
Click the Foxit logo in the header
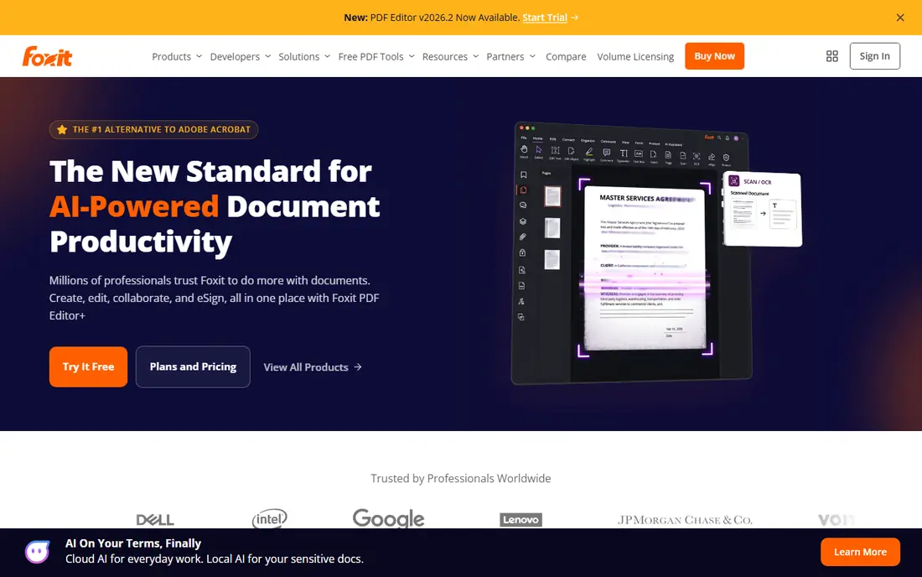coord(47,56)
